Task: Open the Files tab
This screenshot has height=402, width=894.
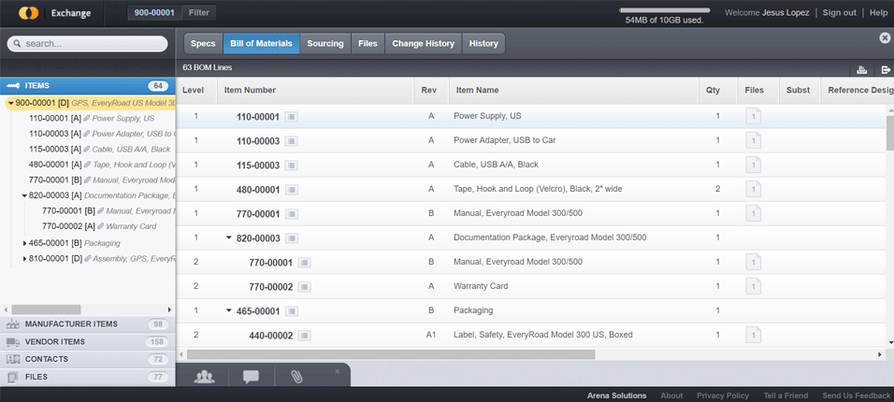Action: point(368,43)
